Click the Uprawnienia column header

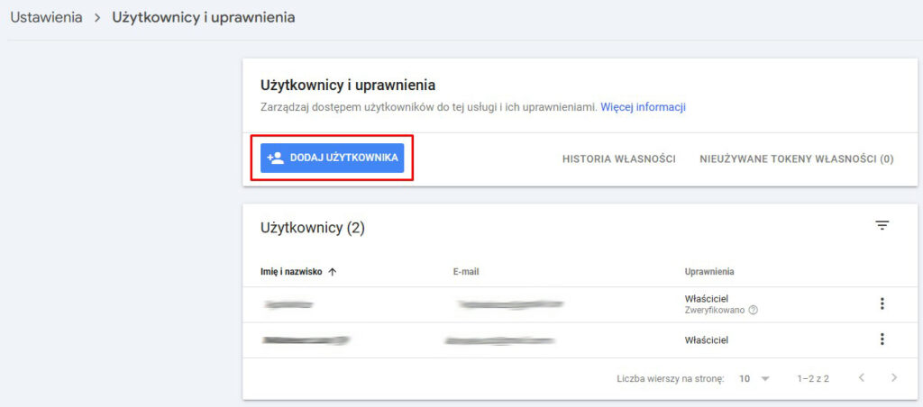709,271
